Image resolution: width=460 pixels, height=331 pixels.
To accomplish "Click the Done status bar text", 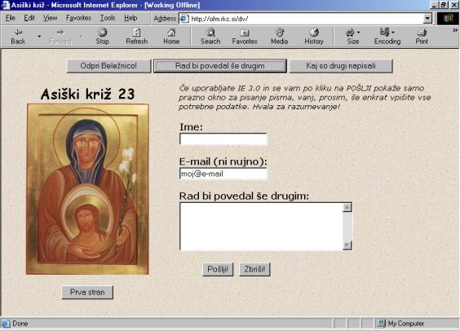I will (x=20, y=324).
